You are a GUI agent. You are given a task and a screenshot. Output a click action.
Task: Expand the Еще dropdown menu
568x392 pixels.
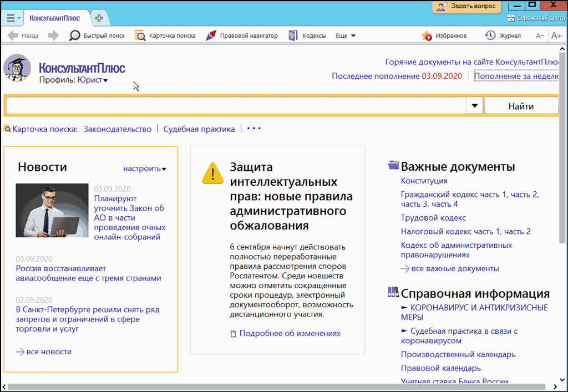click(x=346, y=35)
